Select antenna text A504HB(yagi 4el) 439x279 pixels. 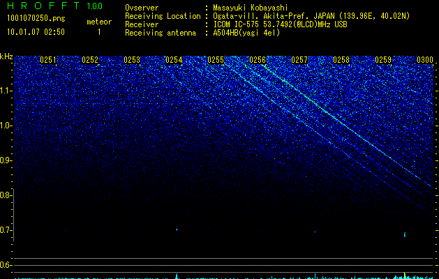point(246,33)
